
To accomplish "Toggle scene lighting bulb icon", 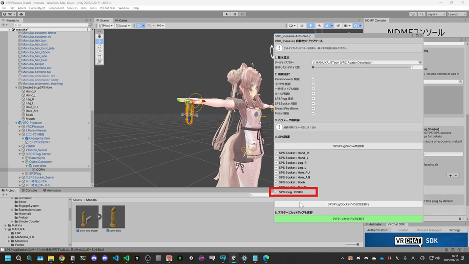I will (311, 26).
